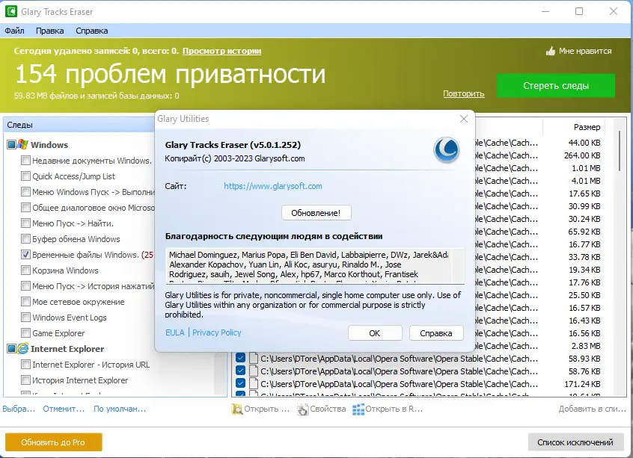633x458 pixels.
Task: Uncheck the 58.76 KB Opera cache file
Action: coord(240,371)
